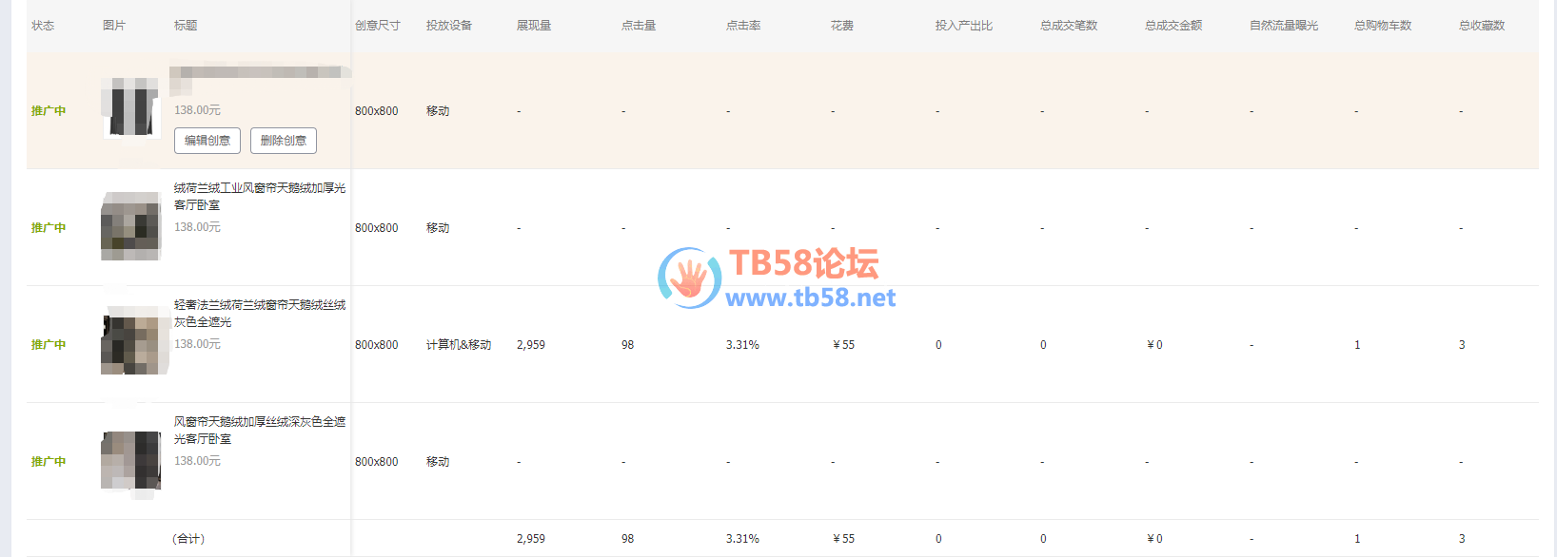Click 2,959 impressions in 轻奢法兰绒 row
Screen dimensions: 1557x557
[x=531, y=345]
